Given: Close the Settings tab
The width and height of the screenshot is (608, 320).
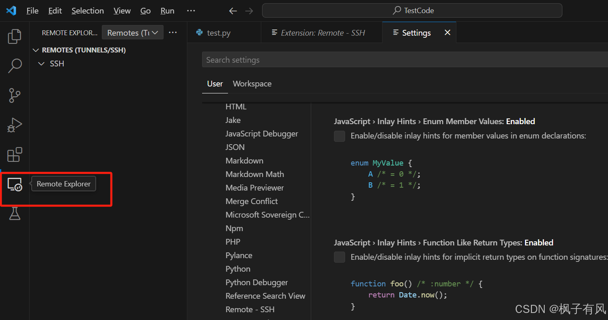Looking at the screenshot, I should coord(447,32).
